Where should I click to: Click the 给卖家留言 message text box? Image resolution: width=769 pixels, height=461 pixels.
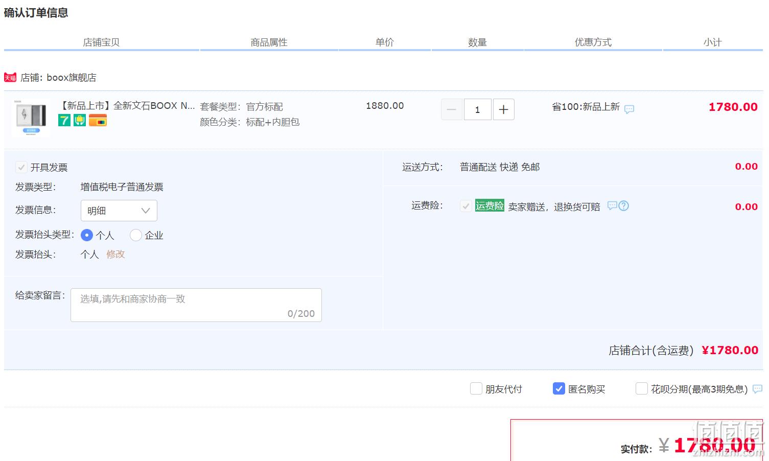click(196, 305)
